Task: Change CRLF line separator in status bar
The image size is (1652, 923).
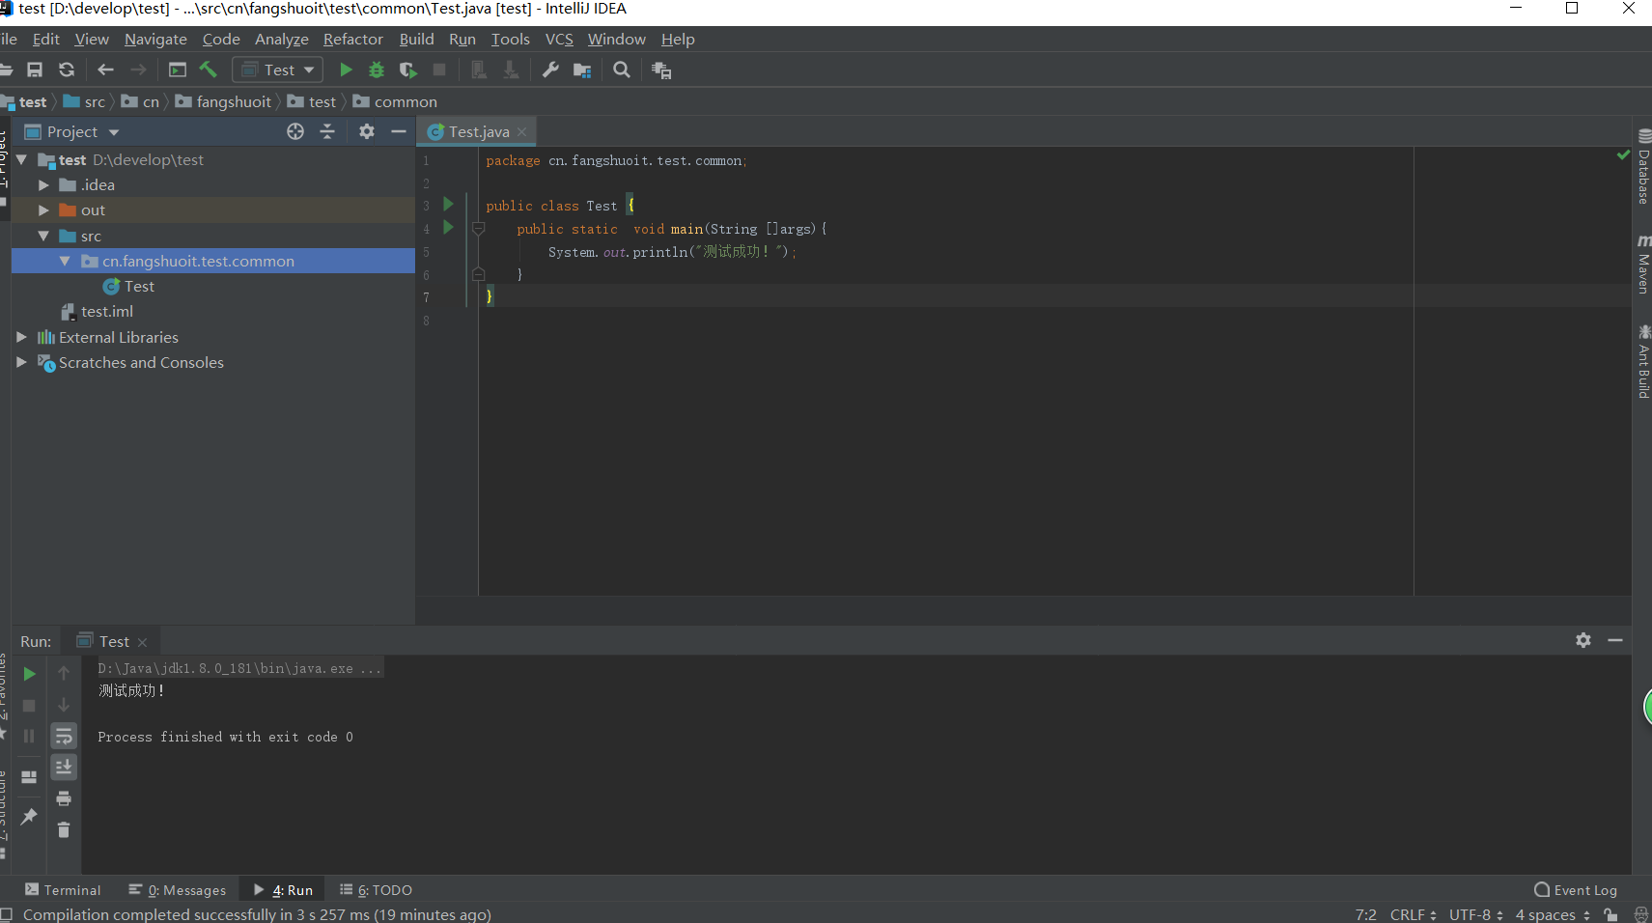Action: point(1414,914)
